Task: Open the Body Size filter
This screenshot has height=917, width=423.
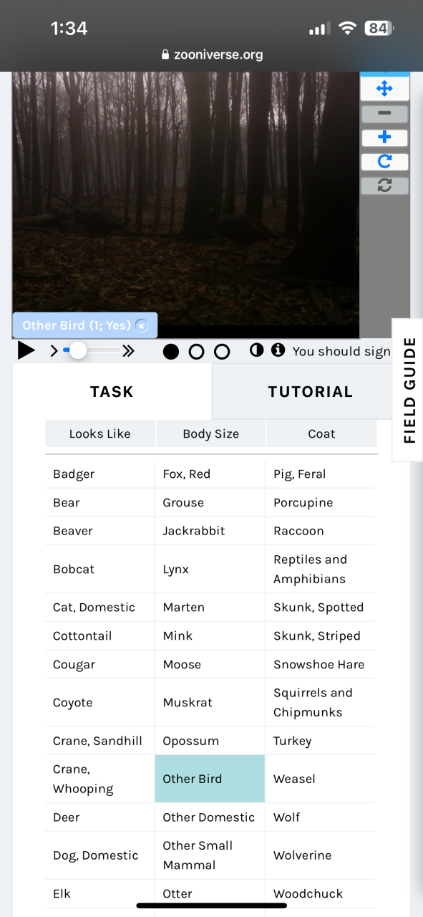Action: pyautogui.click(x=211, y=433)
